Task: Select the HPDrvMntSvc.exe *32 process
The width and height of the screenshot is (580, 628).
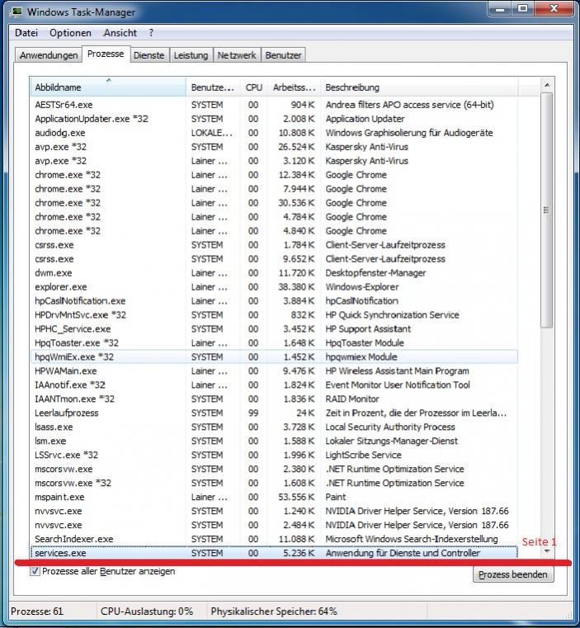Action: tap(274, 314)
